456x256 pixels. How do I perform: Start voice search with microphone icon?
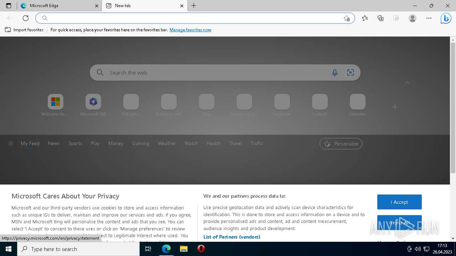[335, 73]
